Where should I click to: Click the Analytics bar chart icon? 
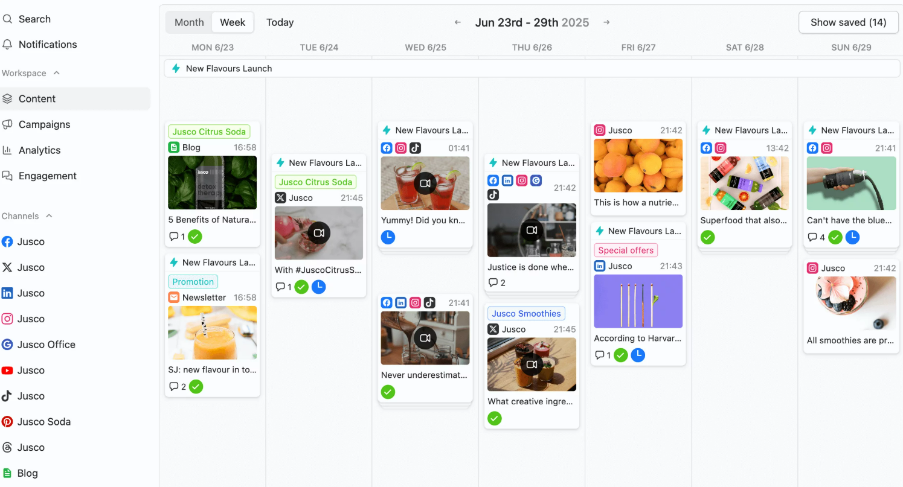7,150
